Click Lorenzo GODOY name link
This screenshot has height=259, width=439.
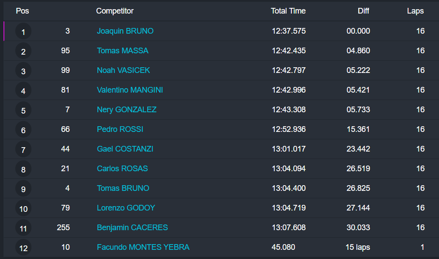pyautogui.click(x=126, y=208)
